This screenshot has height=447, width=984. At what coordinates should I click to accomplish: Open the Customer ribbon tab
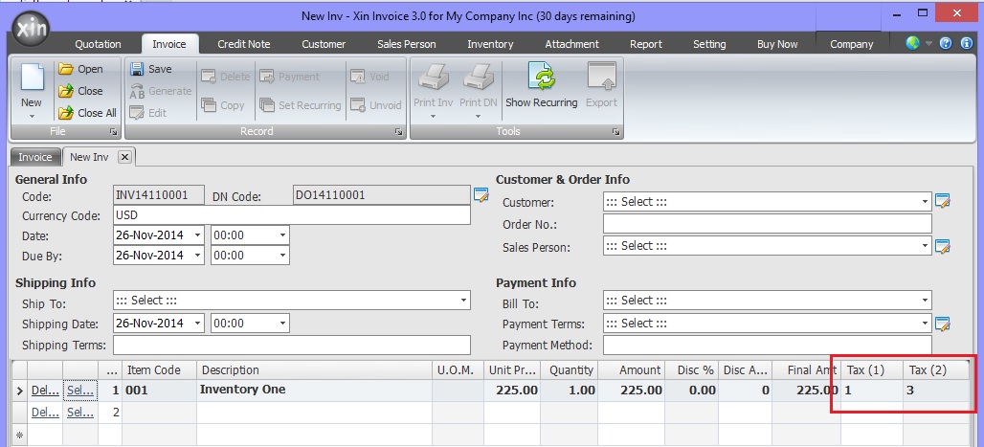click(324, 44)
